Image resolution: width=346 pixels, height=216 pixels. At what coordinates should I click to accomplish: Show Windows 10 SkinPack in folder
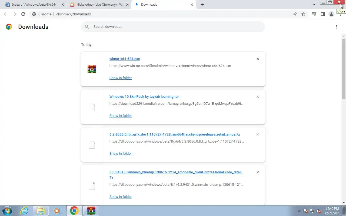[x=121, y=116]
